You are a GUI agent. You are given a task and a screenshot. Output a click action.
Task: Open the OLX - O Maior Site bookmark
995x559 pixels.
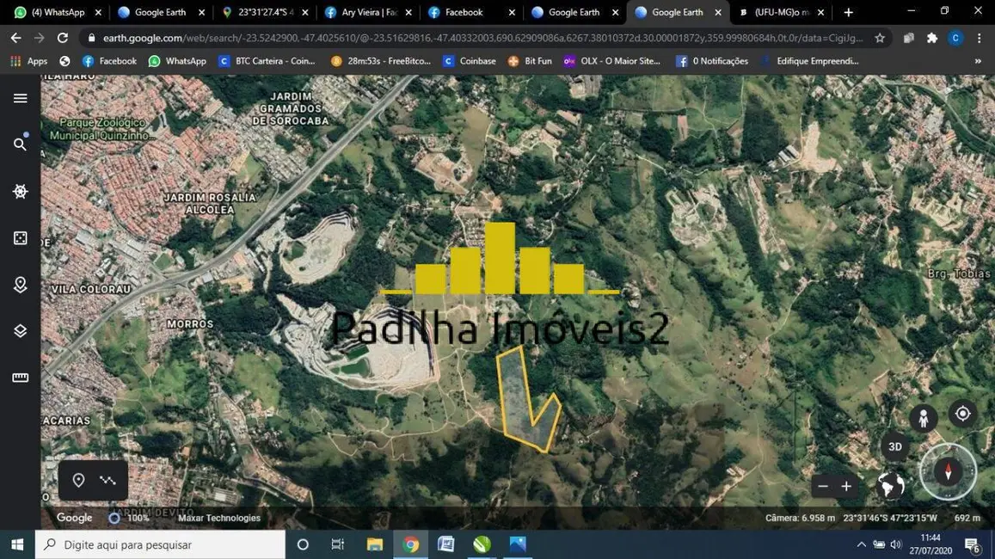[614, 61]
